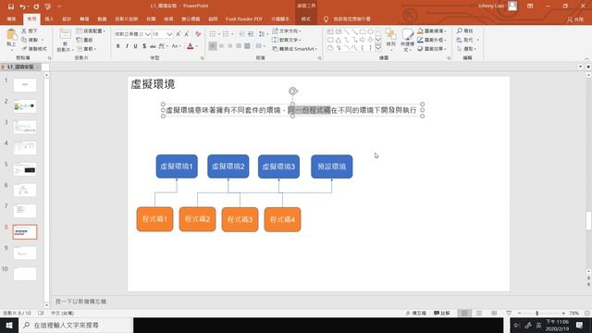Open the Arrange shapes menu
The image size is (592, 333).
[x=390, y=39]
